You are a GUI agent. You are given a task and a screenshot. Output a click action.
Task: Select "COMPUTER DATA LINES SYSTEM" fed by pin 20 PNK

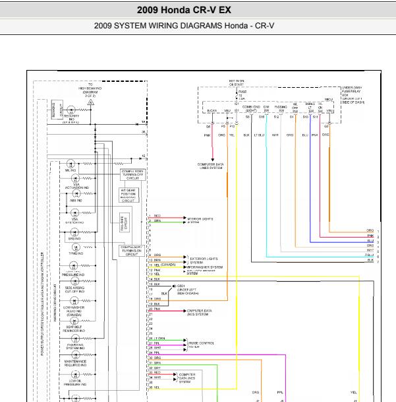coord(199,312)
